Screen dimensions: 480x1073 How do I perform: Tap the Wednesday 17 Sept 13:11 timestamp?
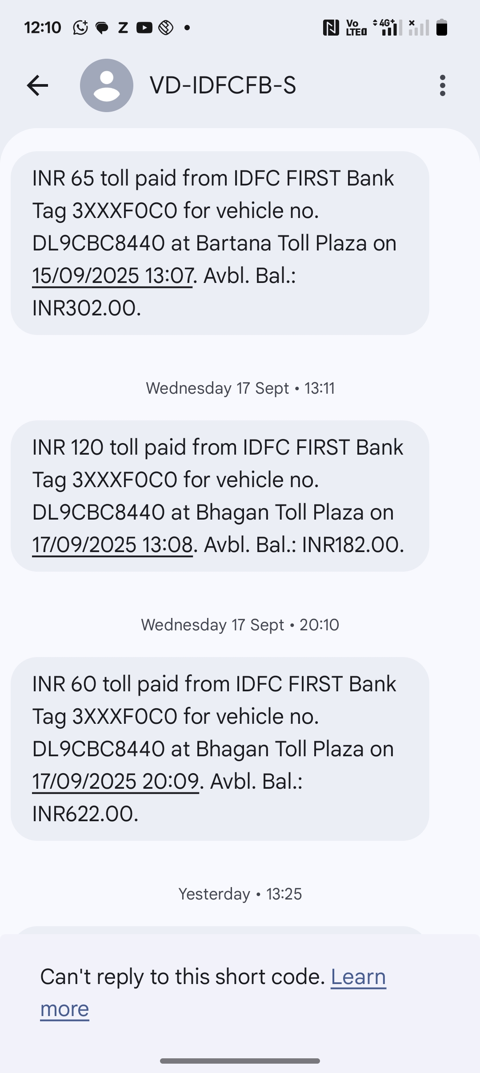point(240,388)
